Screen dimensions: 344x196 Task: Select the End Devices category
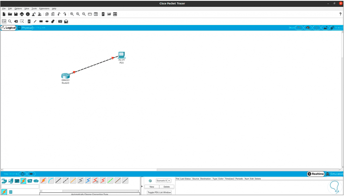(x=11, y=181)
